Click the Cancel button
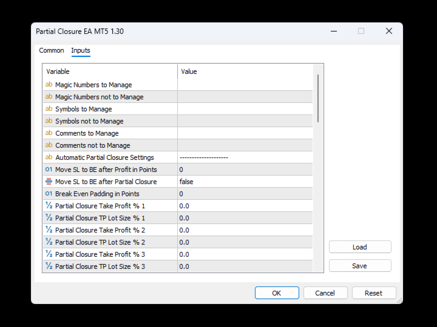437x327 pixels. [325, 293]
